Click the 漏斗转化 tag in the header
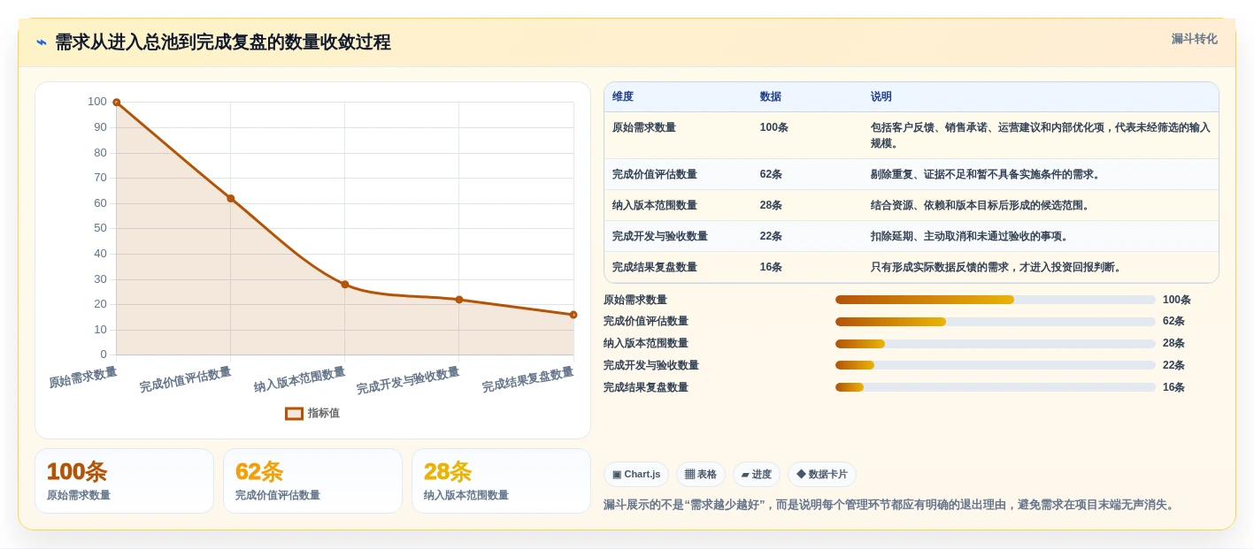This screenshot has width=1254, height=549. pos(1194,39)
